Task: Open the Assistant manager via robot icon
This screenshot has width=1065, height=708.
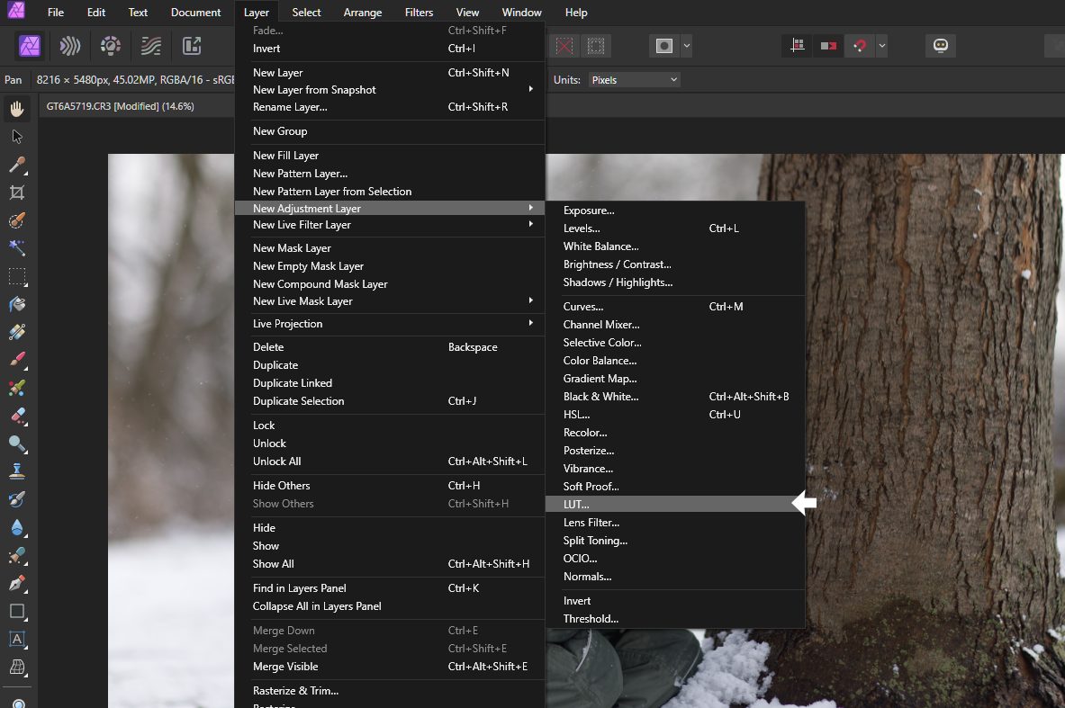Action: (940, 46)
